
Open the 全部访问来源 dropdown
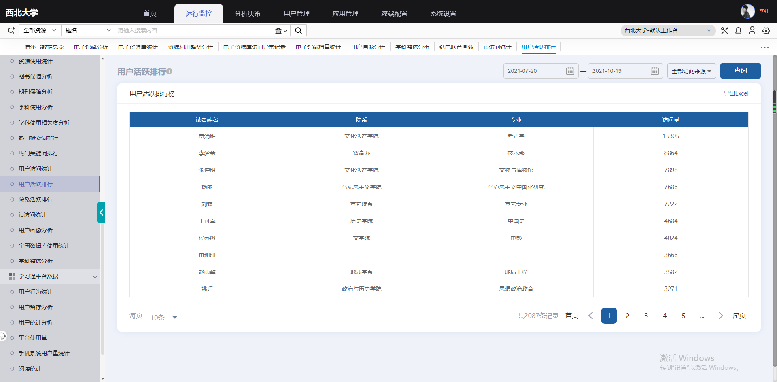pos(691,71)
